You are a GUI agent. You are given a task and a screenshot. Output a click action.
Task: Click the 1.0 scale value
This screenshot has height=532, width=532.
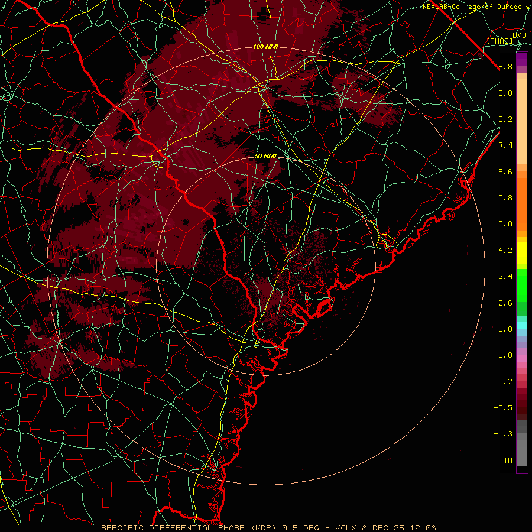pyautogui.click(x=505, y=355)
